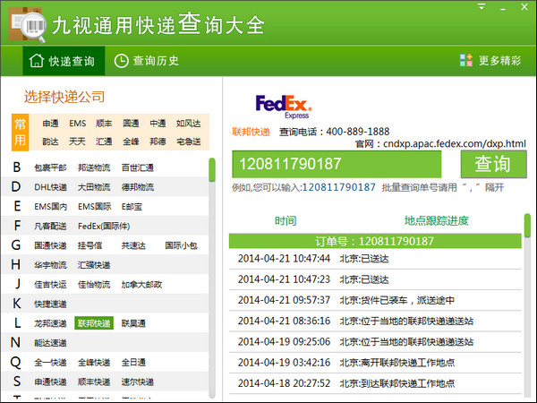
Task: Choose FedEx(国际件) courier
Action: (104, 227)
